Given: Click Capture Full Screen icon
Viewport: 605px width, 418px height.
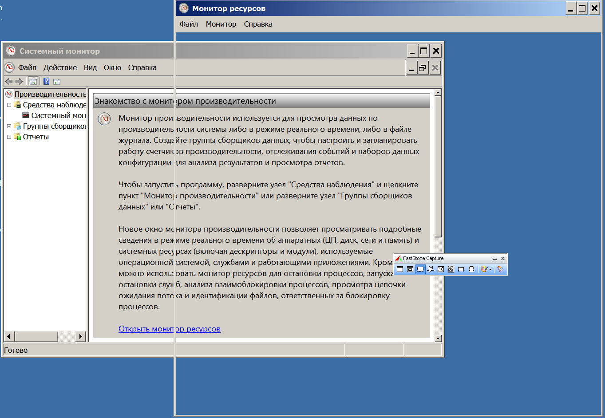Looking at the screenshot, I should tap(441, 269).
